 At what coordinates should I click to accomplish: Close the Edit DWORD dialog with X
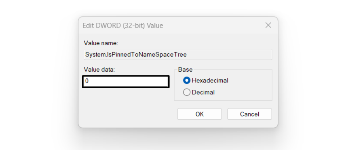268,25
